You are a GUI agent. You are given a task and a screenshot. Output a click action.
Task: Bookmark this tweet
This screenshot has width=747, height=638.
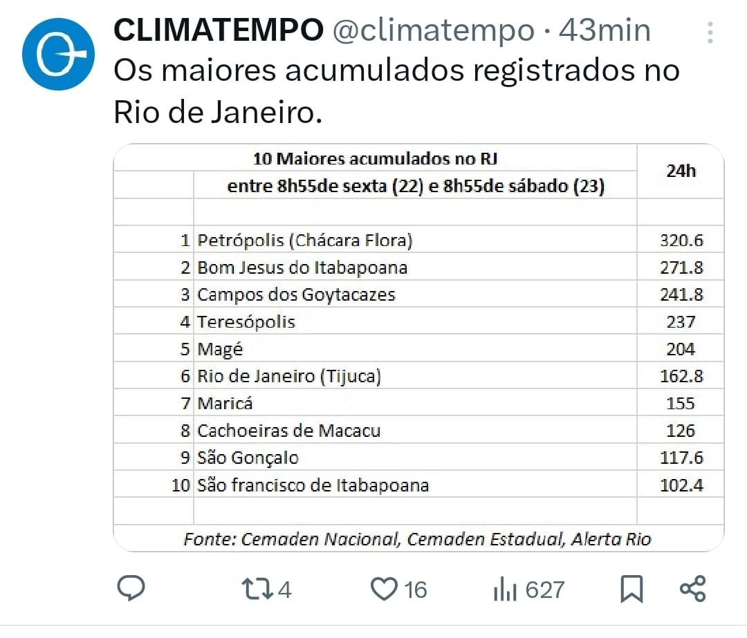coord(631,589)
